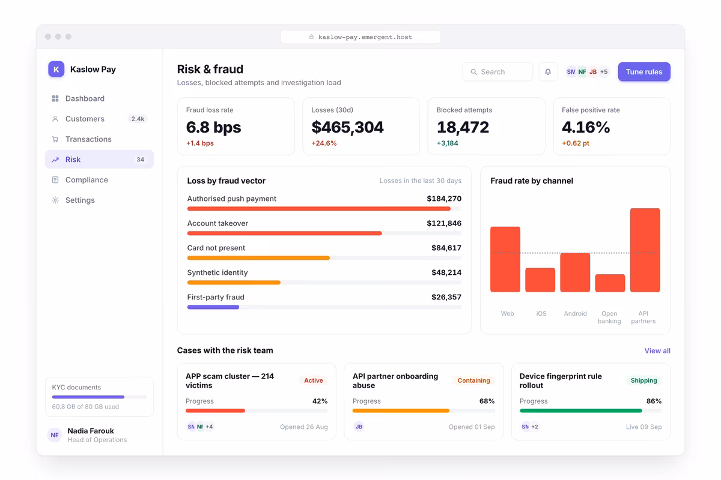Show the +5 more members badge
The image size is (721, 480).
click(604, 72)
